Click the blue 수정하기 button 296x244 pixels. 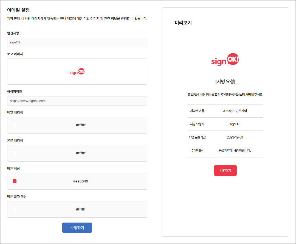pyautogui.click(x=77, y=228)
